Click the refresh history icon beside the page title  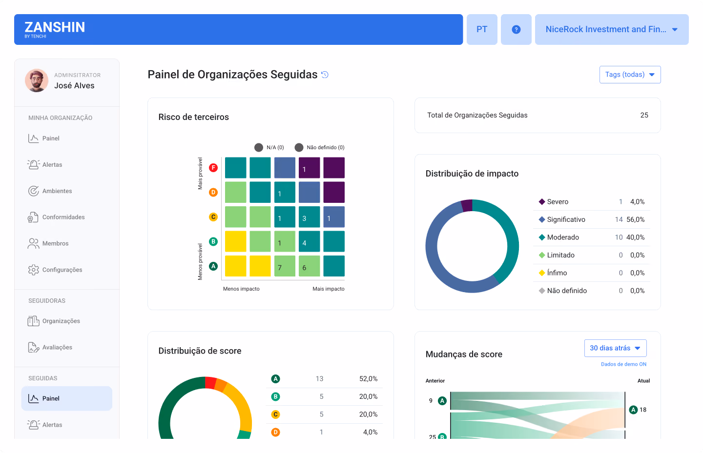point(325,75)
